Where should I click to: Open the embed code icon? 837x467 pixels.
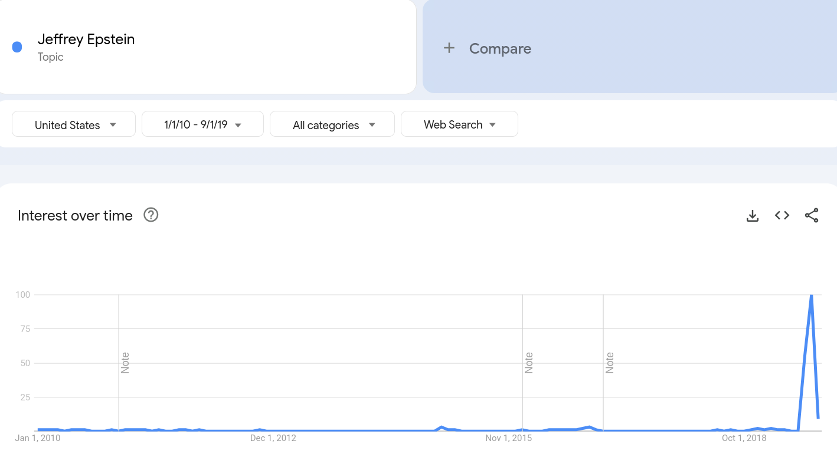pos(782,216)
